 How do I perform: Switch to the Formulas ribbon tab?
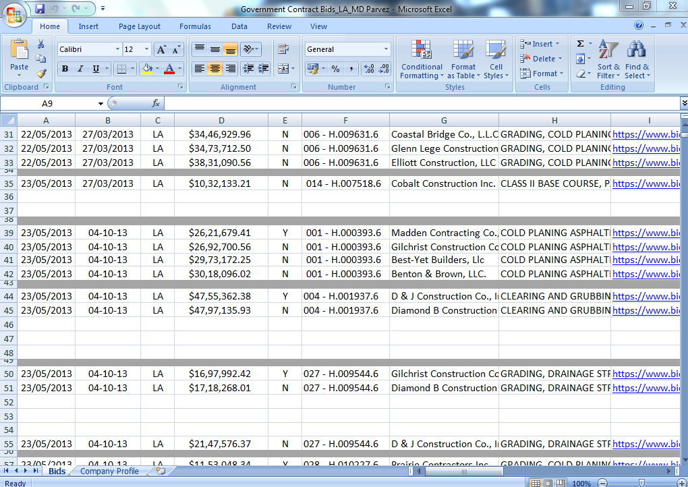195,26
